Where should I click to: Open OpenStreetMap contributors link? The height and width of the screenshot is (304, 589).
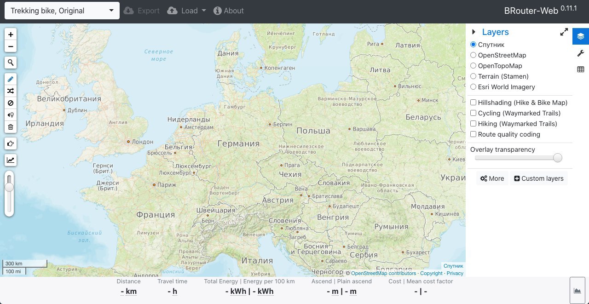383,273
